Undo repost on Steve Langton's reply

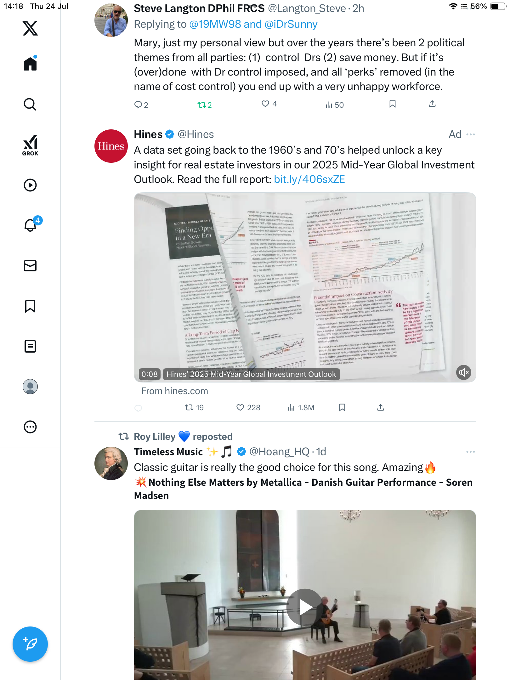(204, 105)
